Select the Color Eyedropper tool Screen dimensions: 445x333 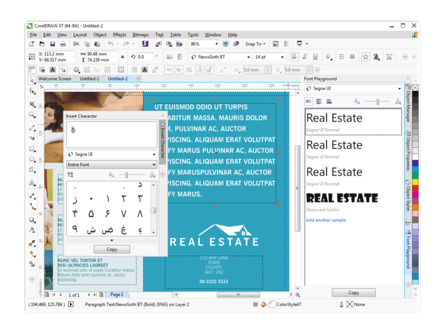(32, 243)
